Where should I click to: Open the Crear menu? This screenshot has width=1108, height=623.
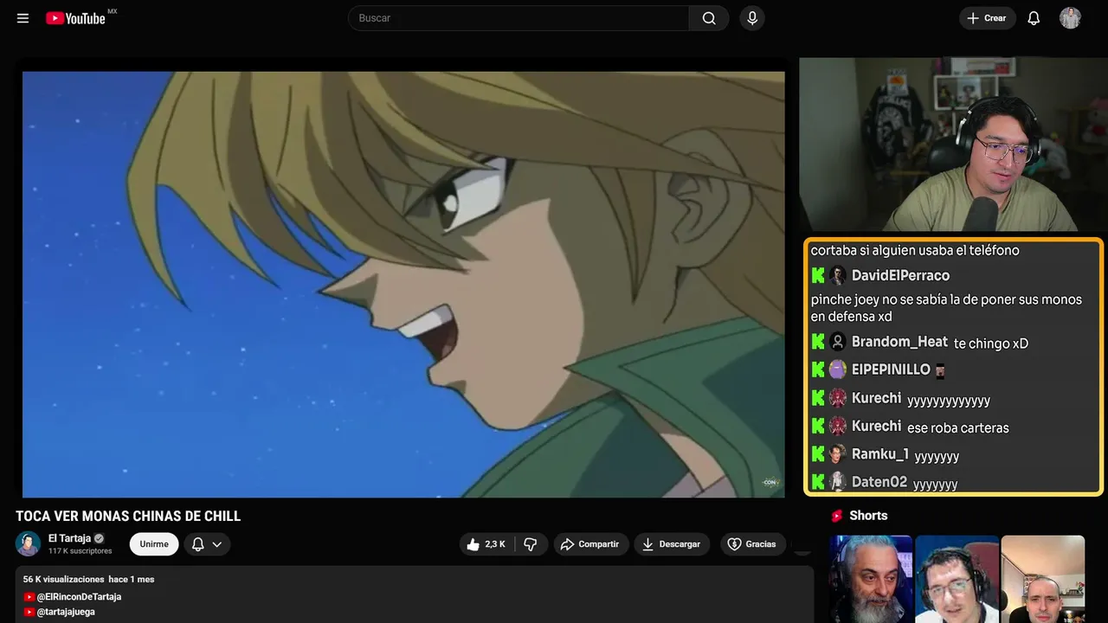(987, 18)
